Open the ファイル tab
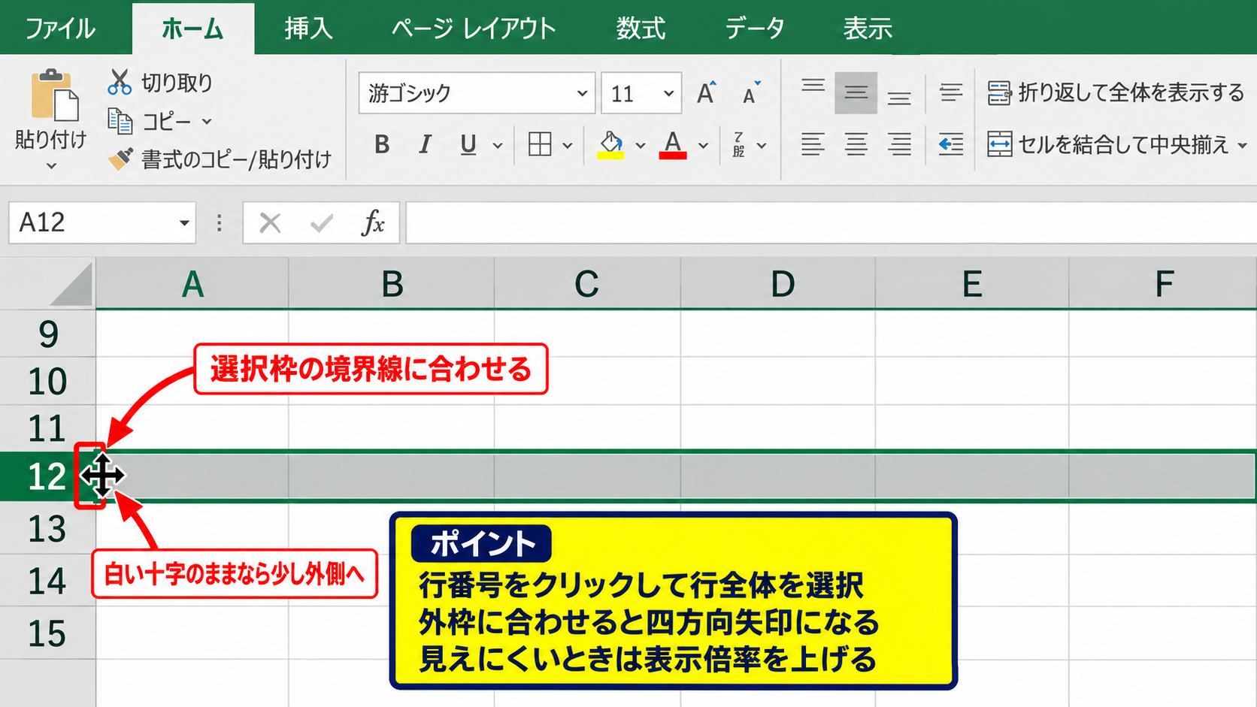The width and height of the screenshot is (1257, 707). [x=60, y=29]
